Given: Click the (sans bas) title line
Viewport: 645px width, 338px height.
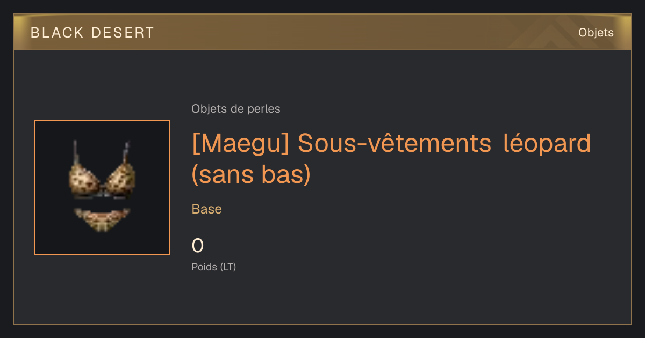Looking at the screenshot, I should click(x=252, y=175).
